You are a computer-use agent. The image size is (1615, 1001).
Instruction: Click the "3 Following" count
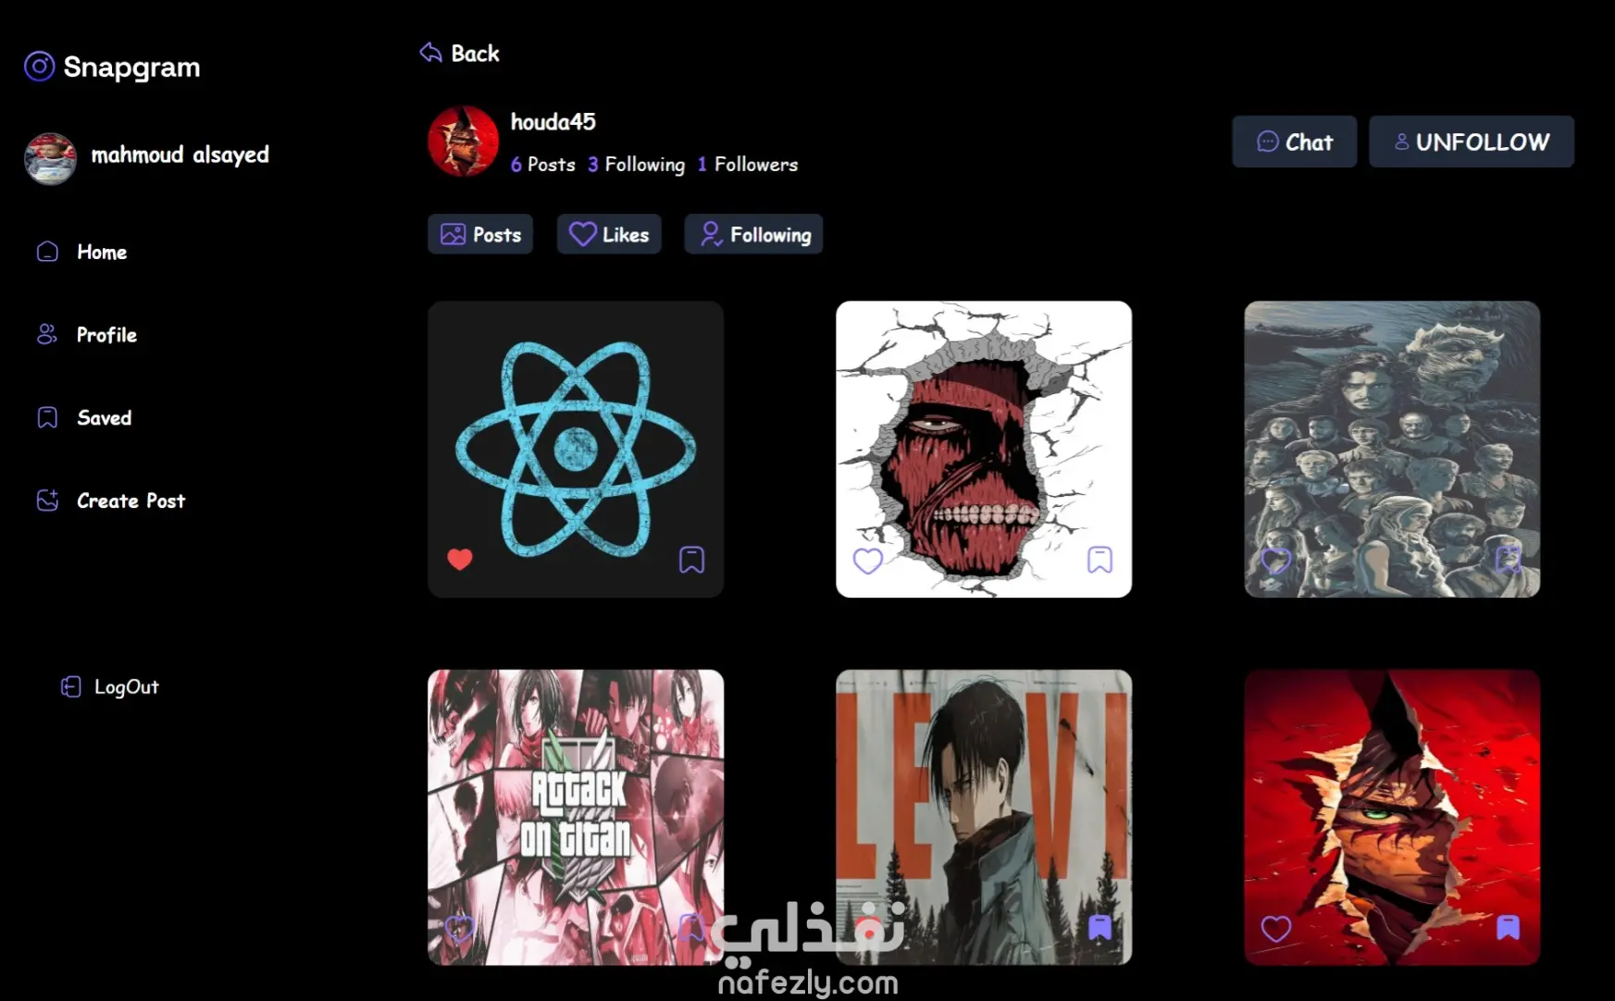tap(637, 165)
